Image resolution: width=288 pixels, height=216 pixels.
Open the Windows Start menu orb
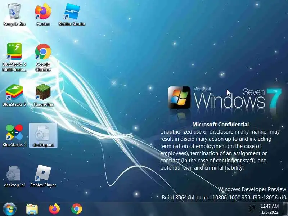pos(10,209)
